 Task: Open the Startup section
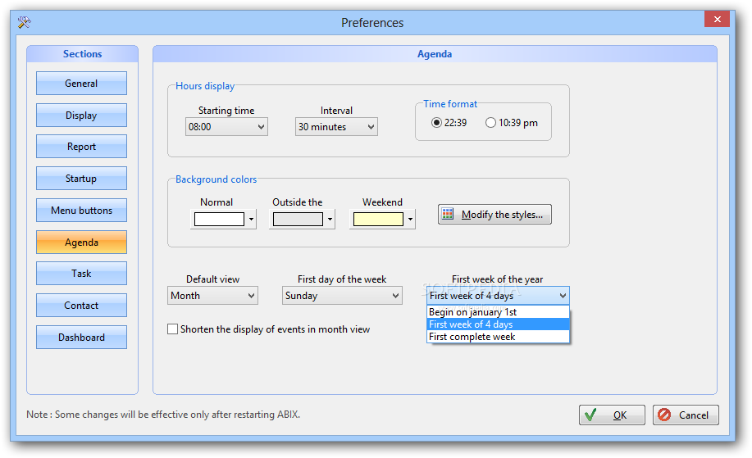click(81, 179)
